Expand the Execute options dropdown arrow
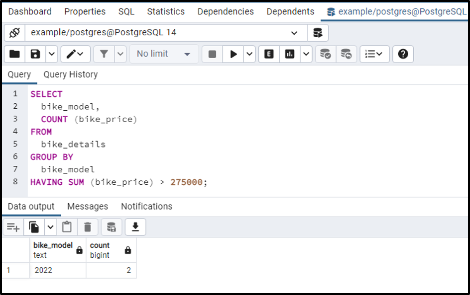 click(x=250, y=54)
